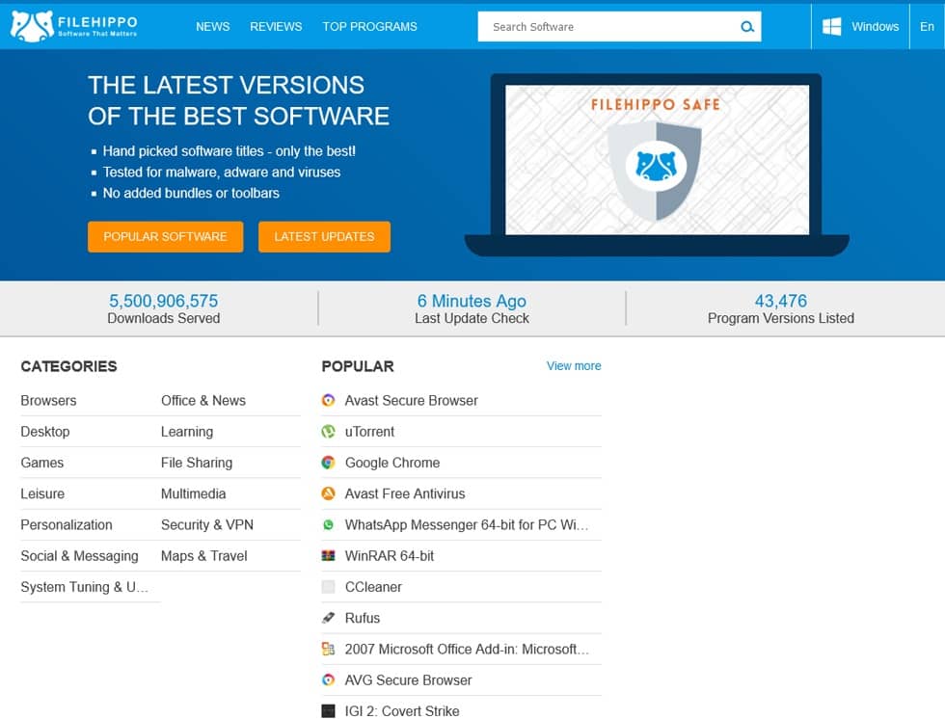Open the Reviews menu item
The image size is (945, 719).
coord(276,26)
